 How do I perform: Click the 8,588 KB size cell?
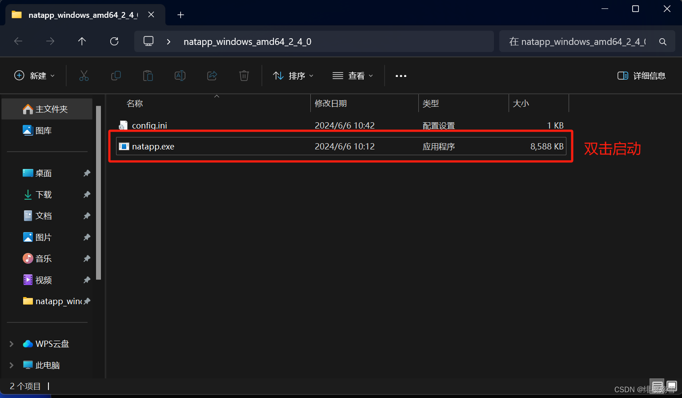click(547, 146)
